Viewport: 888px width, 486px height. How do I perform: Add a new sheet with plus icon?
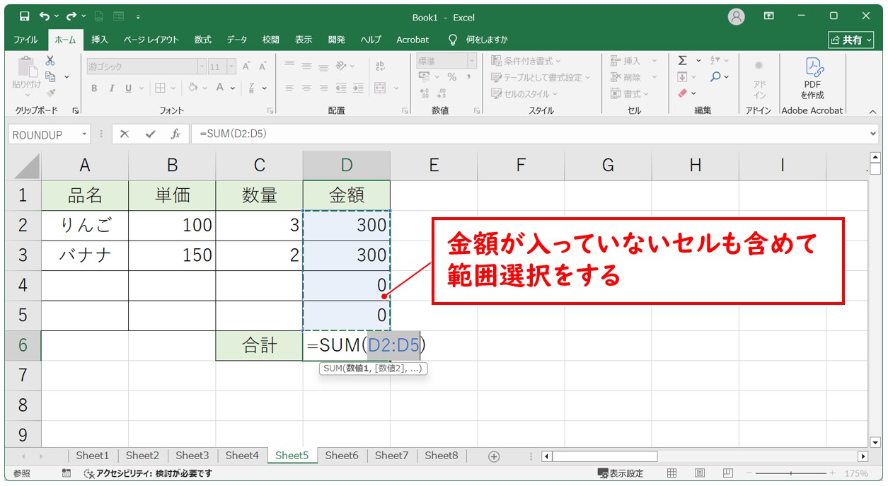click(494, 456)
